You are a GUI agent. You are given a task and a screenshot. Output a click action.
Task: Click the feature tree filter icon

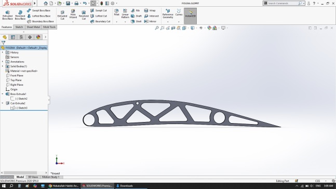click(x=3, y=43)
